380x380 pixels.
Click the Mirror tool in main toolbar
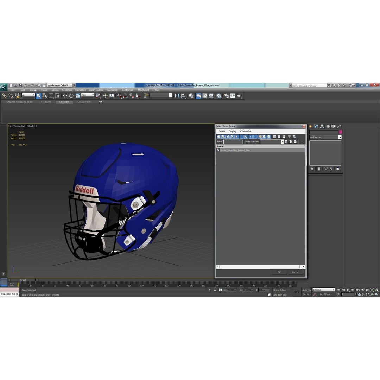[x=177, y=96]
